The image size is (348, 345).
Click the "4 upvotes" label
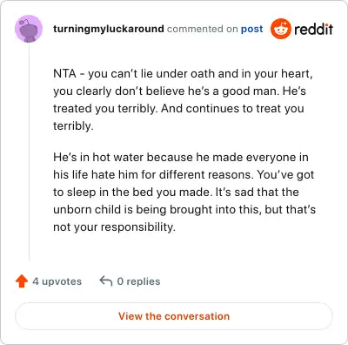click(x=57, y=281)
